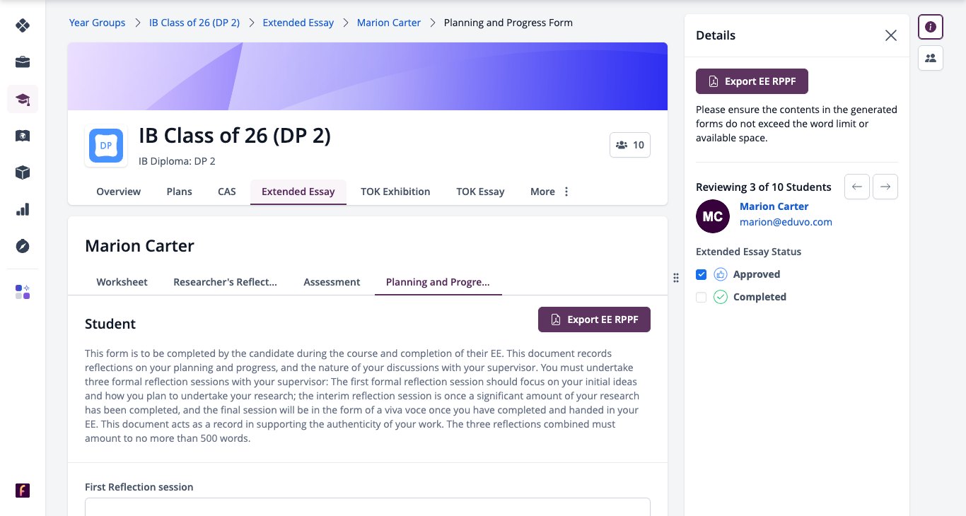The image size is (966, 516).
Task: Click the info icon at top right
Action: point(931,27)
